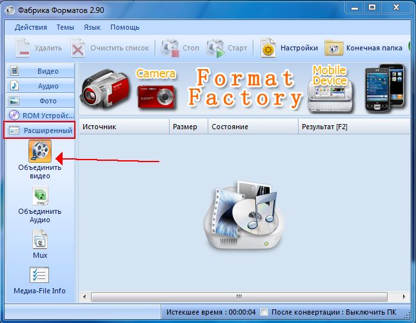Image resolution: width=416 pixels, height=323 pixels.
Task: Select the Объединить Аудио tool icon
Action: click(40, 196)
